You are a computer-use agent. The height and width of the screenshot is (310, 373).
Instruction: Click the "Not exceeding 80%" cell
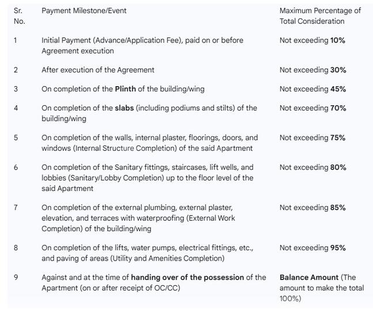pyautogui.click(x=312, y=167)
